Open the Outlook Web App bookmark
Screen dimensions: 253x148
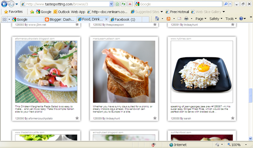(69, 12)
